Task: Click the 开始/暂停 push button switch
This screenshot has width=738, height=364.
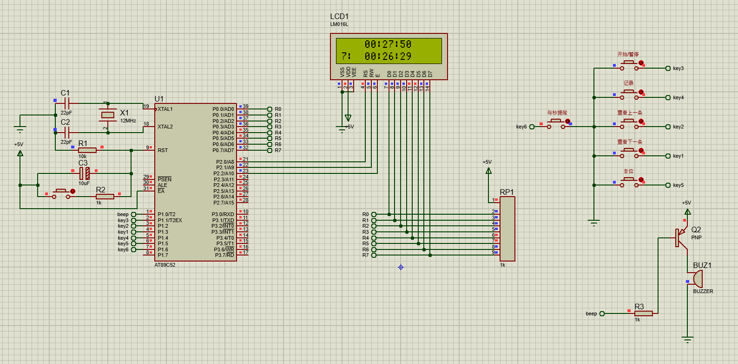Action: 629,65
